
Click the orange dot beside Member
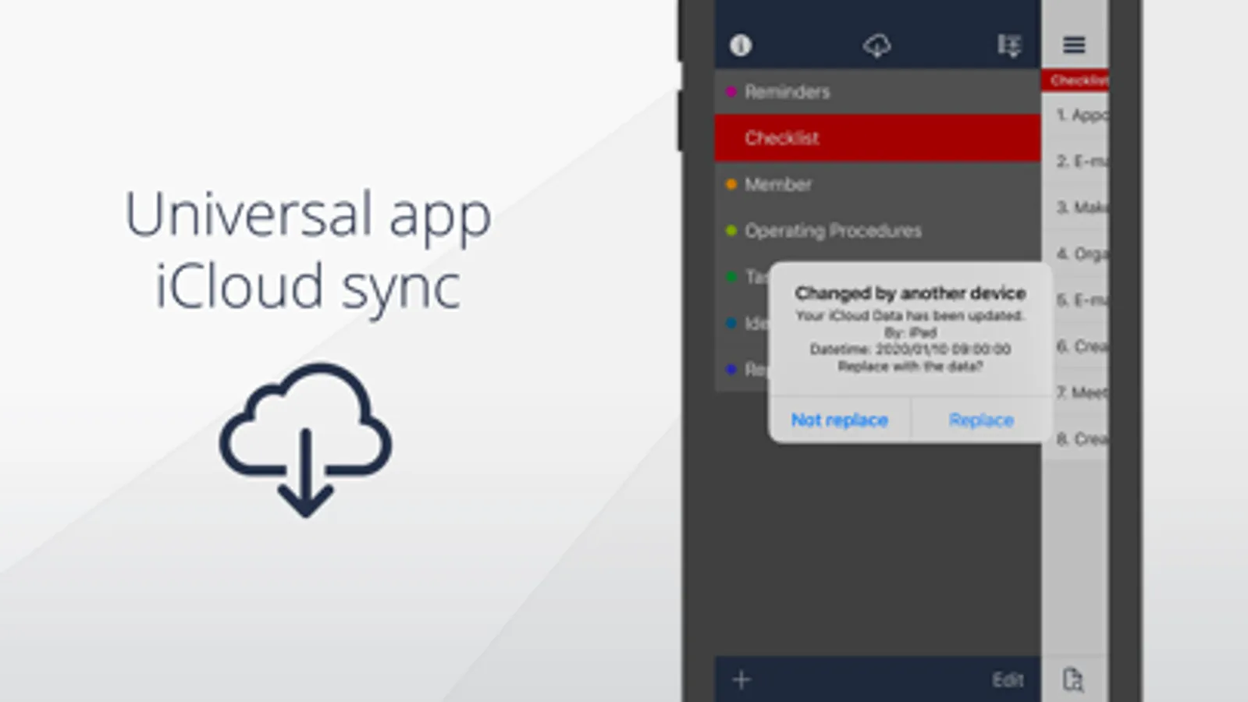pos(731,184)
